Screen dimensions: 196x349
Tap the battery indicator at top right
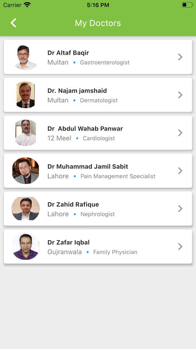187,4
